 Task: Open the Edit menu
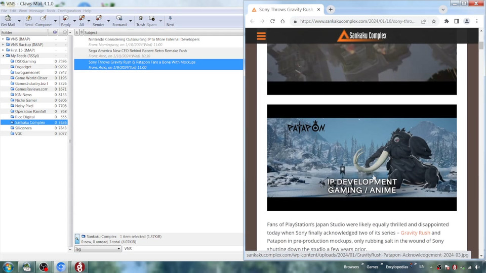point(13,11)
